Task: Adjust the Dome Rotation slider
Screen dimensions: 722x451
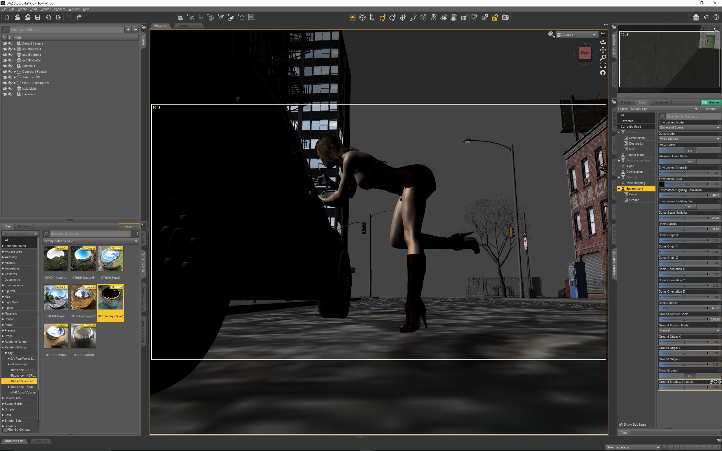Action: [668, 308]
